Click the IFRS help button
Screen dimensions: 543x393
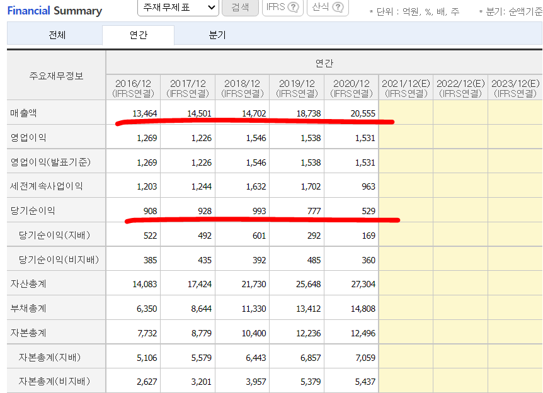283,8
